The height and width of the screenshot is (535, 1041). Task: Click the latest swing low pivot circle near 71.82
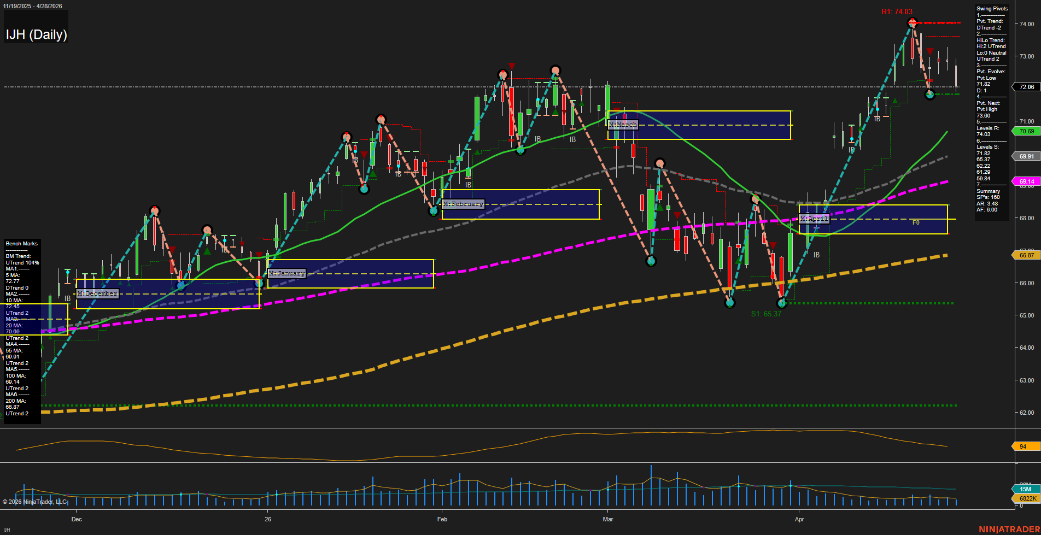tap(930, 95)
